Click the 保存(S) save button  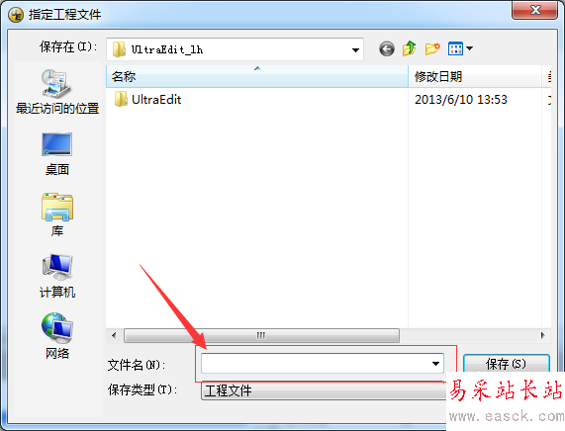(507, 364)
